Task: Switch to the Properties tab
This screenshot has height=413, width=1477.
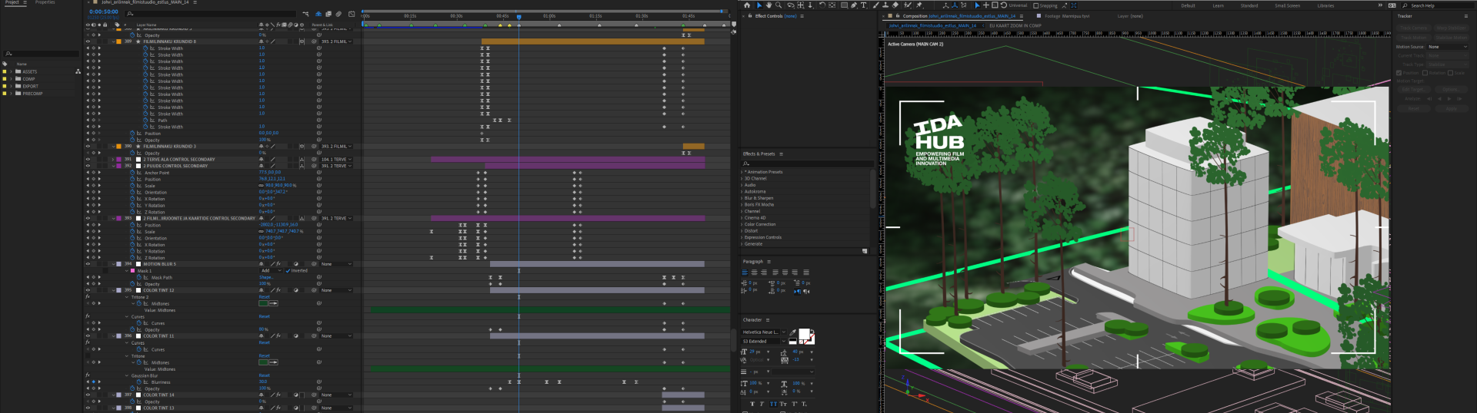Action: click(x=45, y=3)
